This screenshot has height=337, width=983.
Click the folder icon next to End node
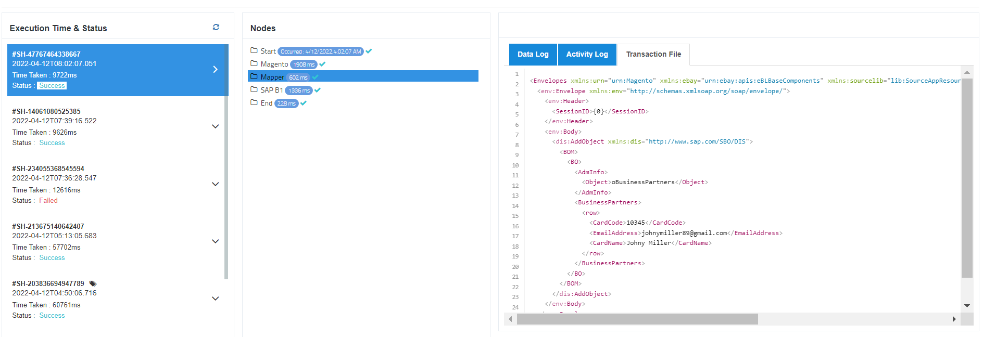coord(254,102)
